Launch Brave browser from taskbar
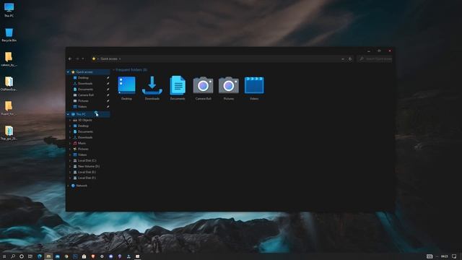 [93, 256]
